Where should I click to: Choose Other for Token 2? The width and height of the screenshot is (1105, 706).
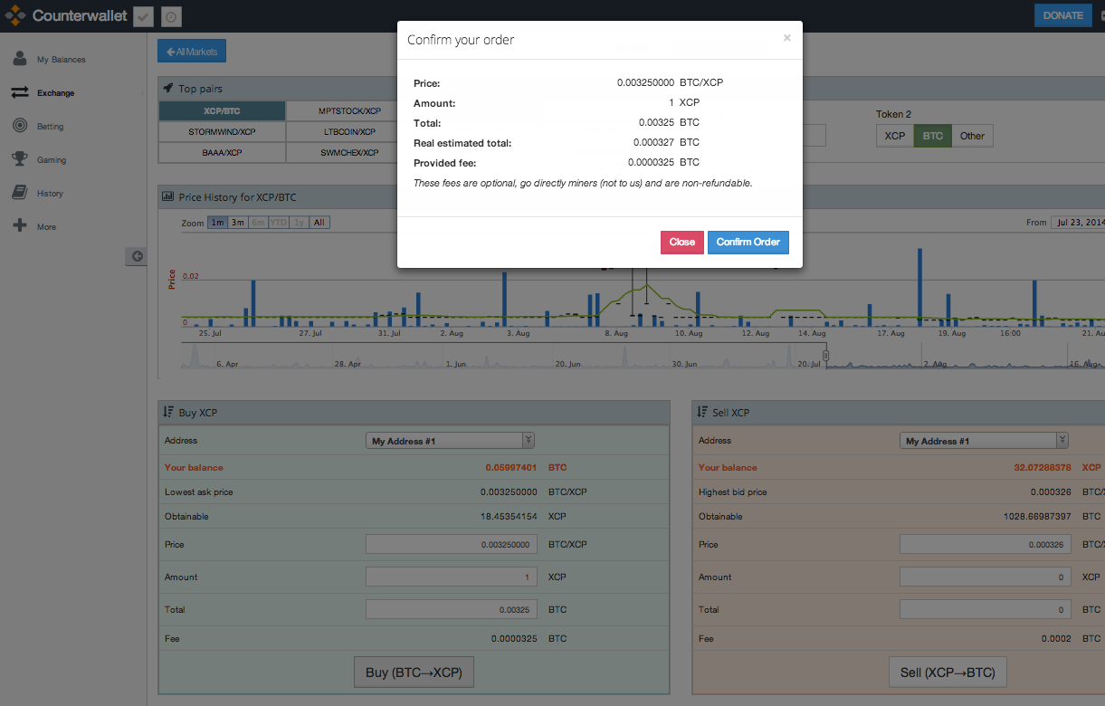click(x=972, y=136)
